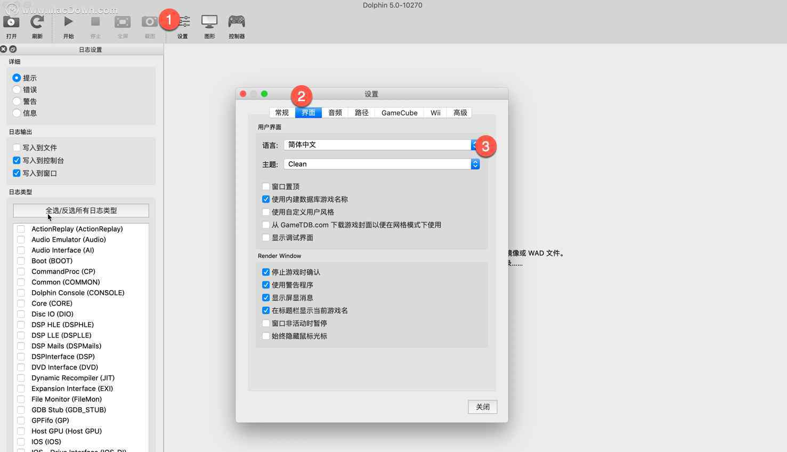Check the ActionReplay log type
This screenshot has height=452, width=787.
[x=21, y=229]
